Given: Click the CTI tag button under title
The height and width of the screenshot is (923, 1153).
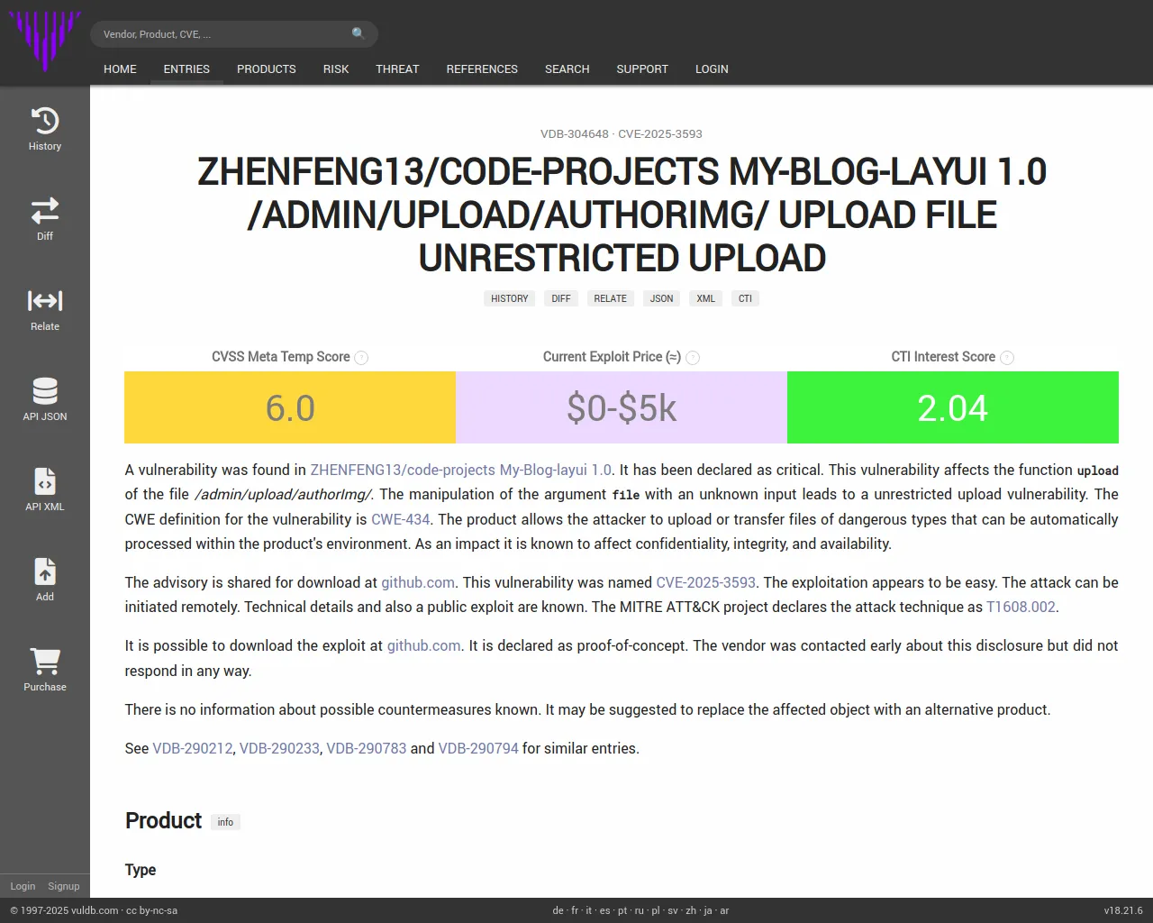Looking at the screenshot, I should 745,298.
